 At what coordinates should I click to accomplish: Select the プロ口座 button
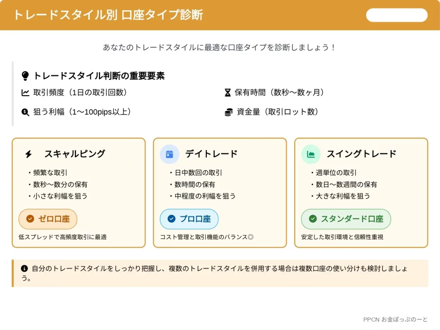tap(189, 219)
